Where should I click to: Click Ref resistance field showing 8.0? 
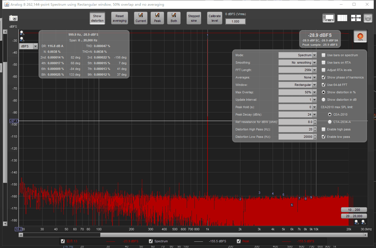tap(296, 122)
